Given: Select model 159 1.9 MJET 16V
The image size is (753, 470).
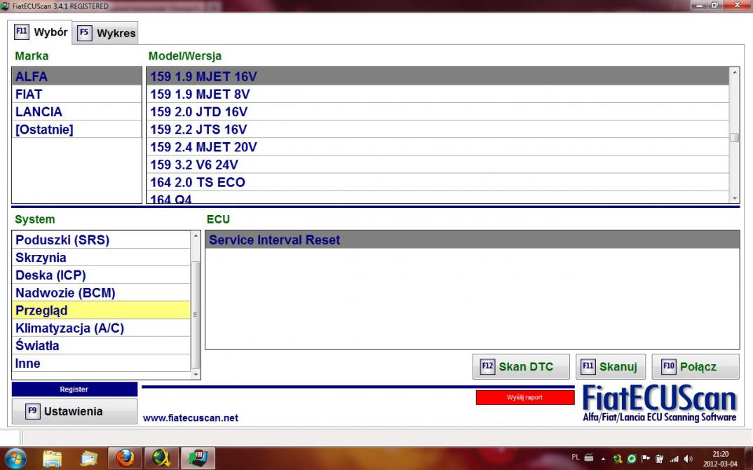Looking at the screenshot, I should tap(438, 76).
